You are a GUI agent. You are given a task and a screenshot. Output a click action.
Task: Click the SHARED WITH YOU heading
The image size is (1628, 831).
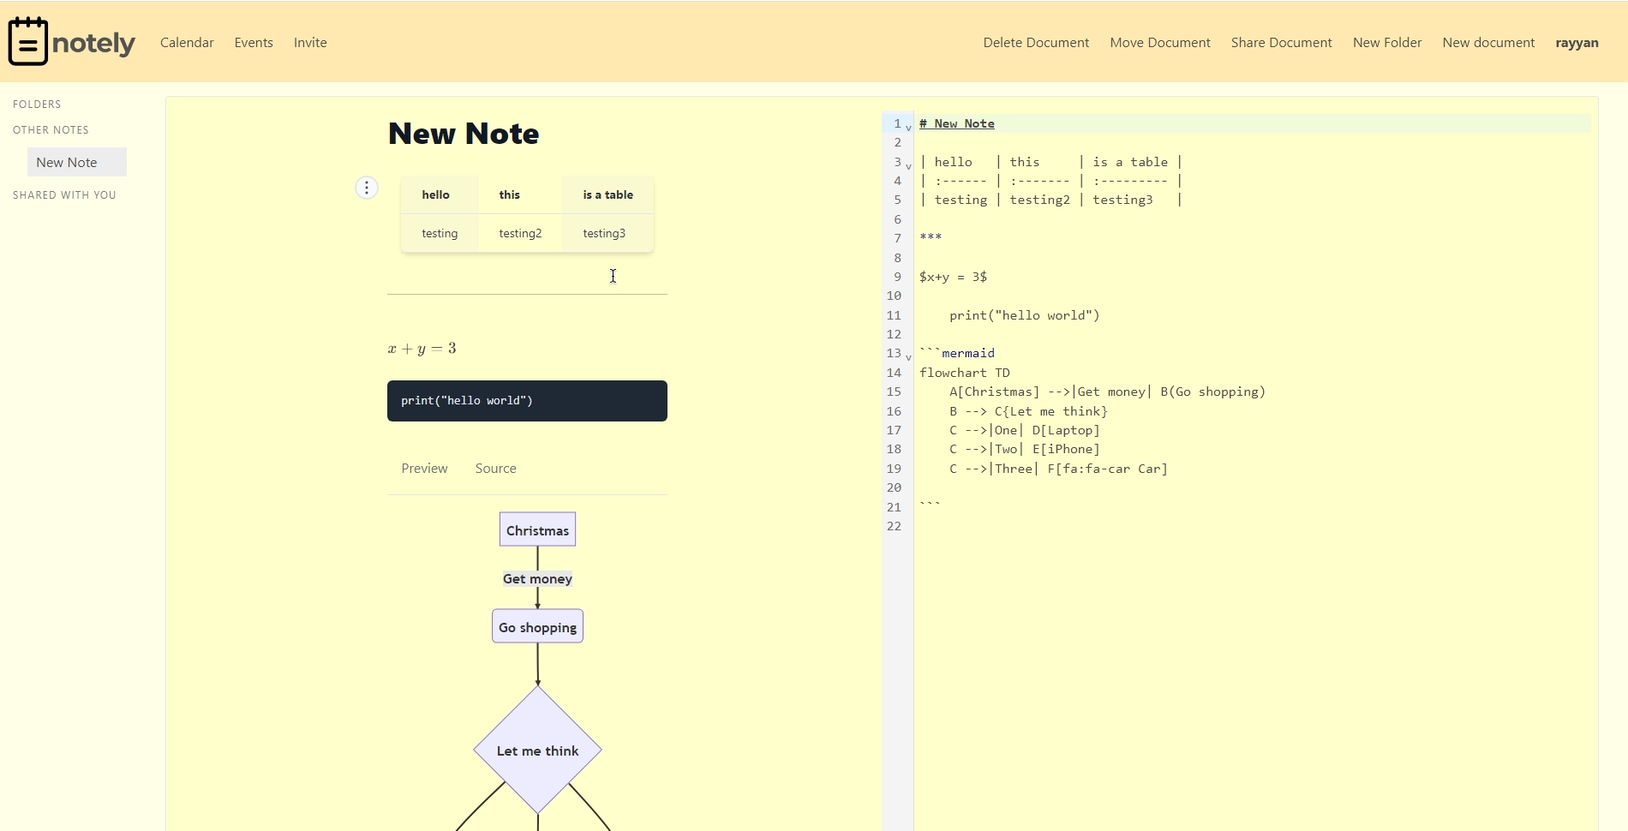[x=64, y=195]
